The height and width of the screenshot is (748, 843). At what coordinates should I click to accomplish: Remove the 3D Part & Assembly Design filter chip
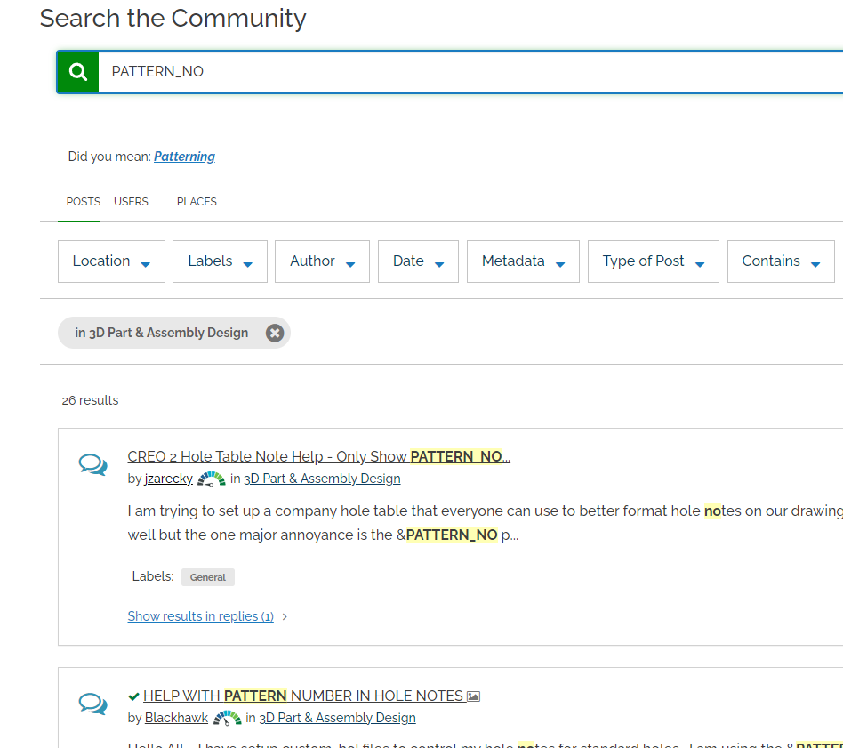click(275, 333)
